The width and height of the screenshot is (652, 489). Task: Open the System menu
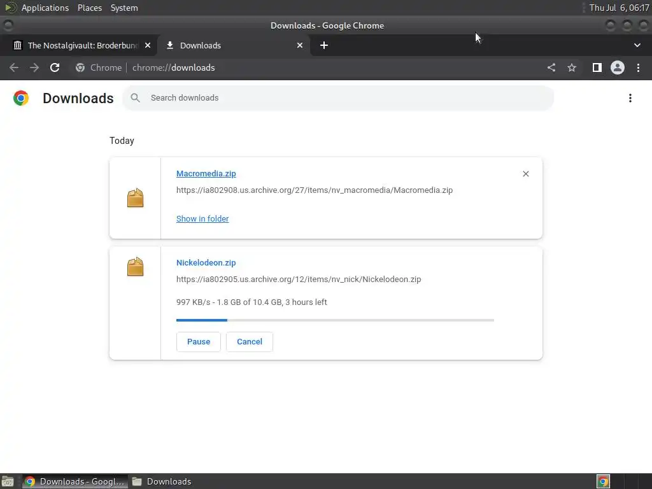tap(124, 8)
